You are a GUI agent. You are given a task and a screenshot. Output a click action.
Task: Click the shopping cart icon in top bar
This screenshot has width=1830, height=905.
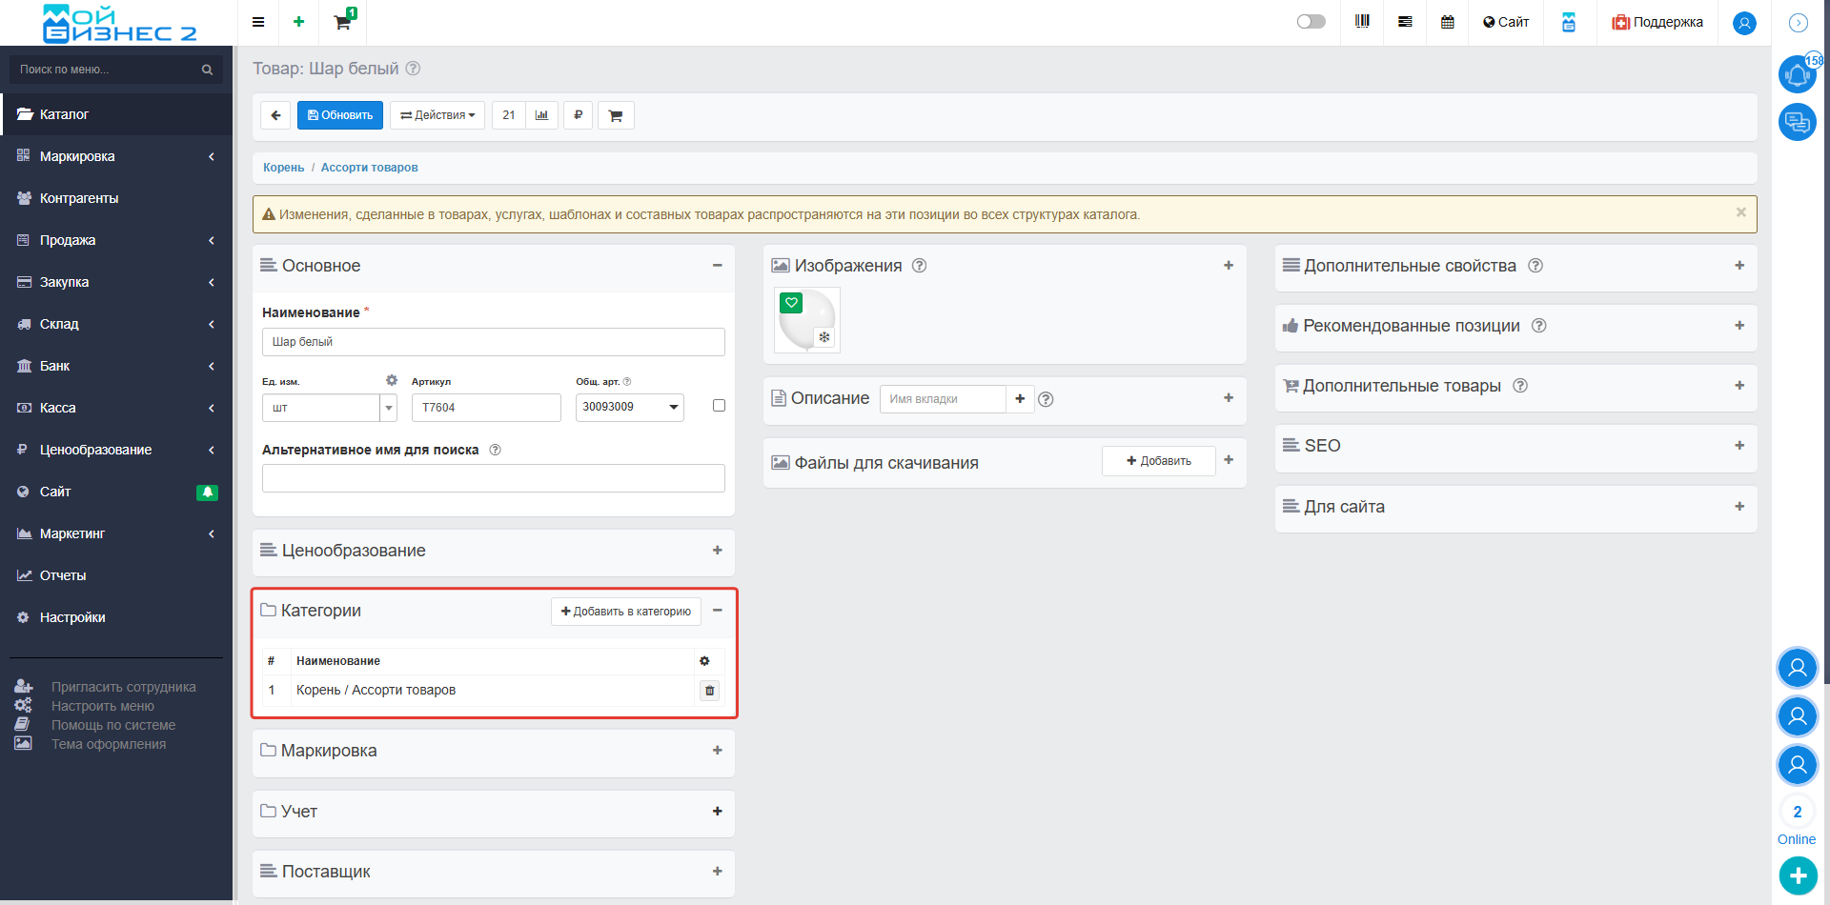point(342,22)
